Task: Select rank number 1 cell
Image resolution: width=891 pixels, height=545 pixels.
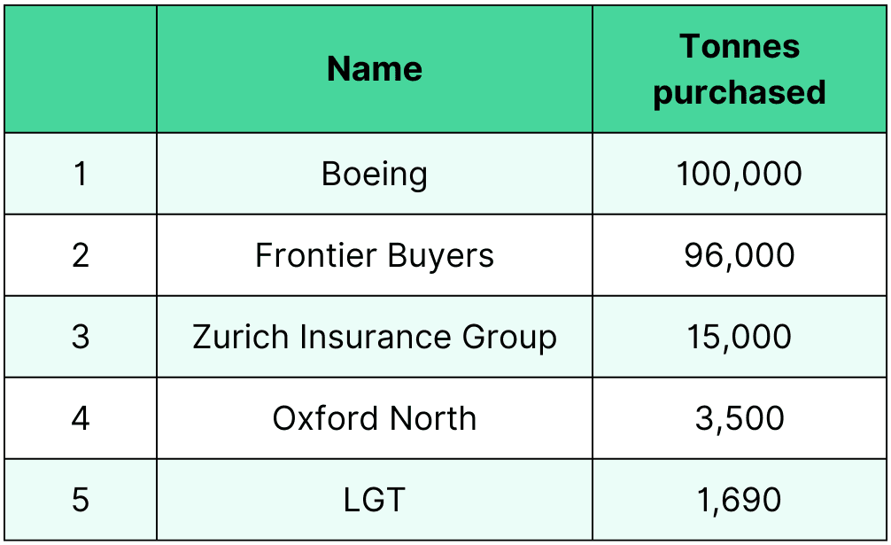Action: [81, 174]
